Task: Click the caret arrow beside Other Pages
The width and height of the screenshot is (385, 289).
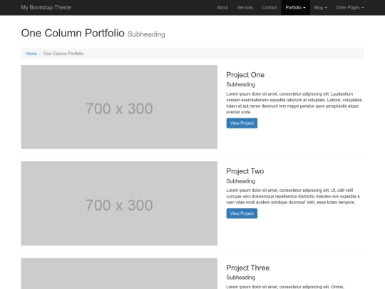Action: pyautogui.click(x=363, y=8)
